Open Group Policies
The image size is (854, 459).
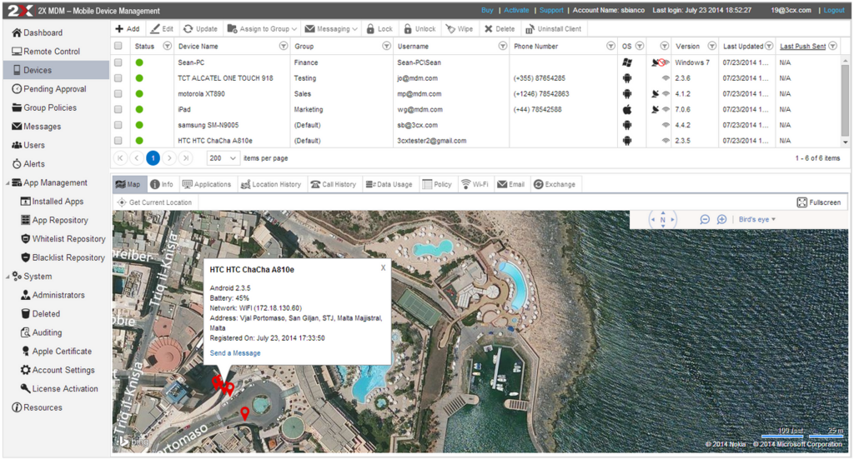coord(44,107)
